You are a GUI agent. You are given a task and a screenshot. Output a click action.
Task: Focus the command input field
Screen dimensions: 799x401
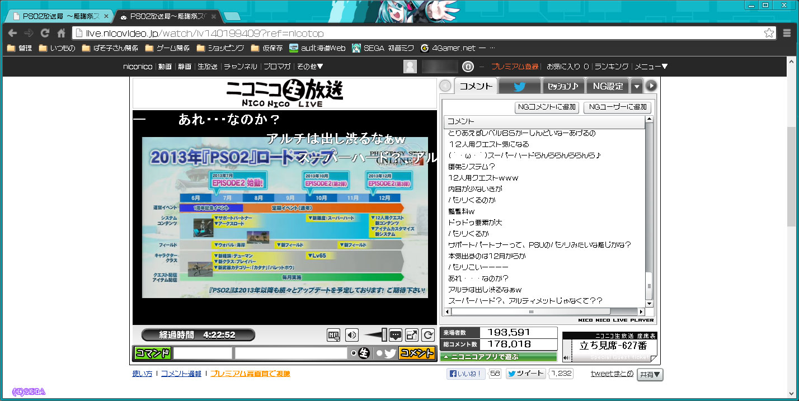pyautogui.click(x=203, y=353)
